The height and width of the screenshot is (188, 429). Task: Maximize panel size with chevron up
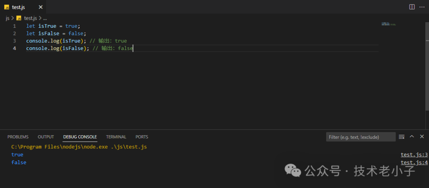click(x=412, y=136)
